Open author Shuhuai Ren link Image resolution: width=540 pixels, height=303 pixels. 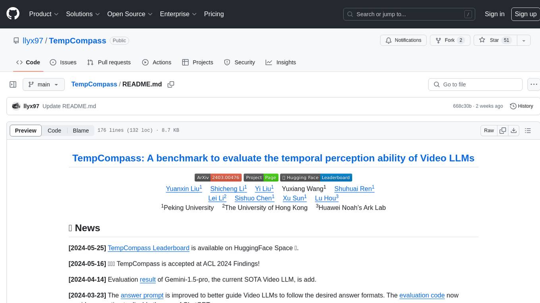coord(354,188)
